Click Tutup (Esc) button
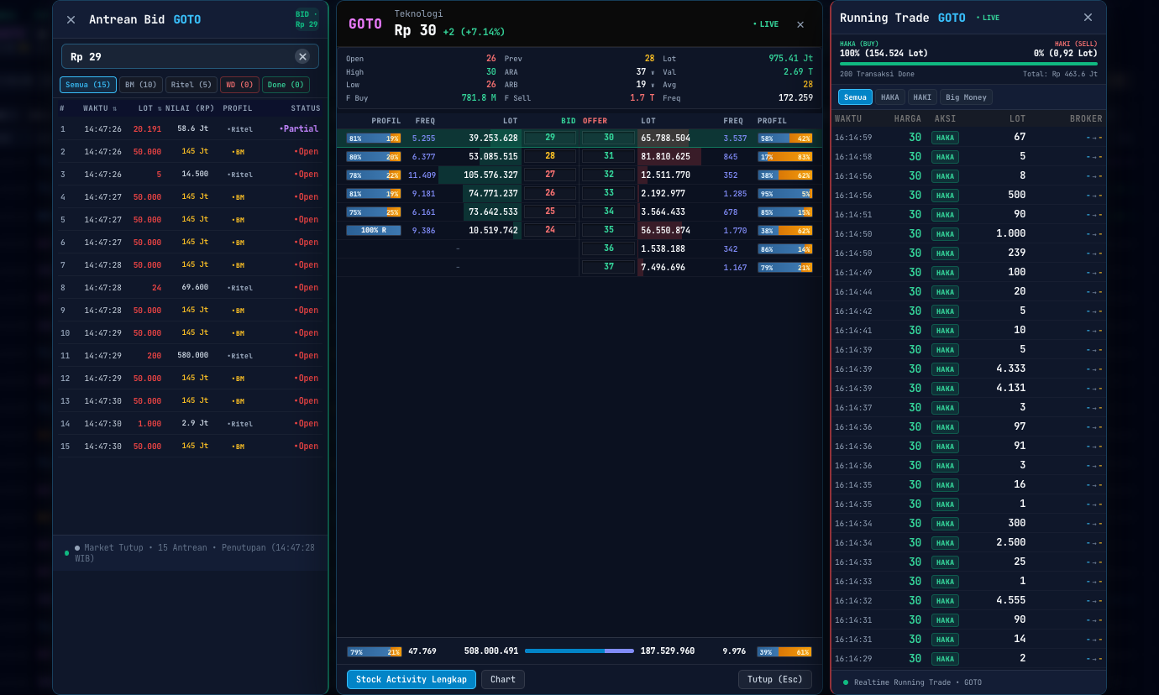The width and height of the screenshot is (1159, 695). [x=775, y=679]
